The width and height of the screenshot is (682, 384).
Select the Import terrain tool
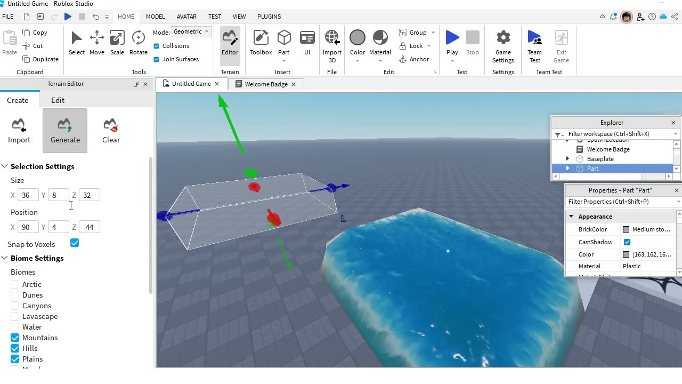click(x=19, y=131)
